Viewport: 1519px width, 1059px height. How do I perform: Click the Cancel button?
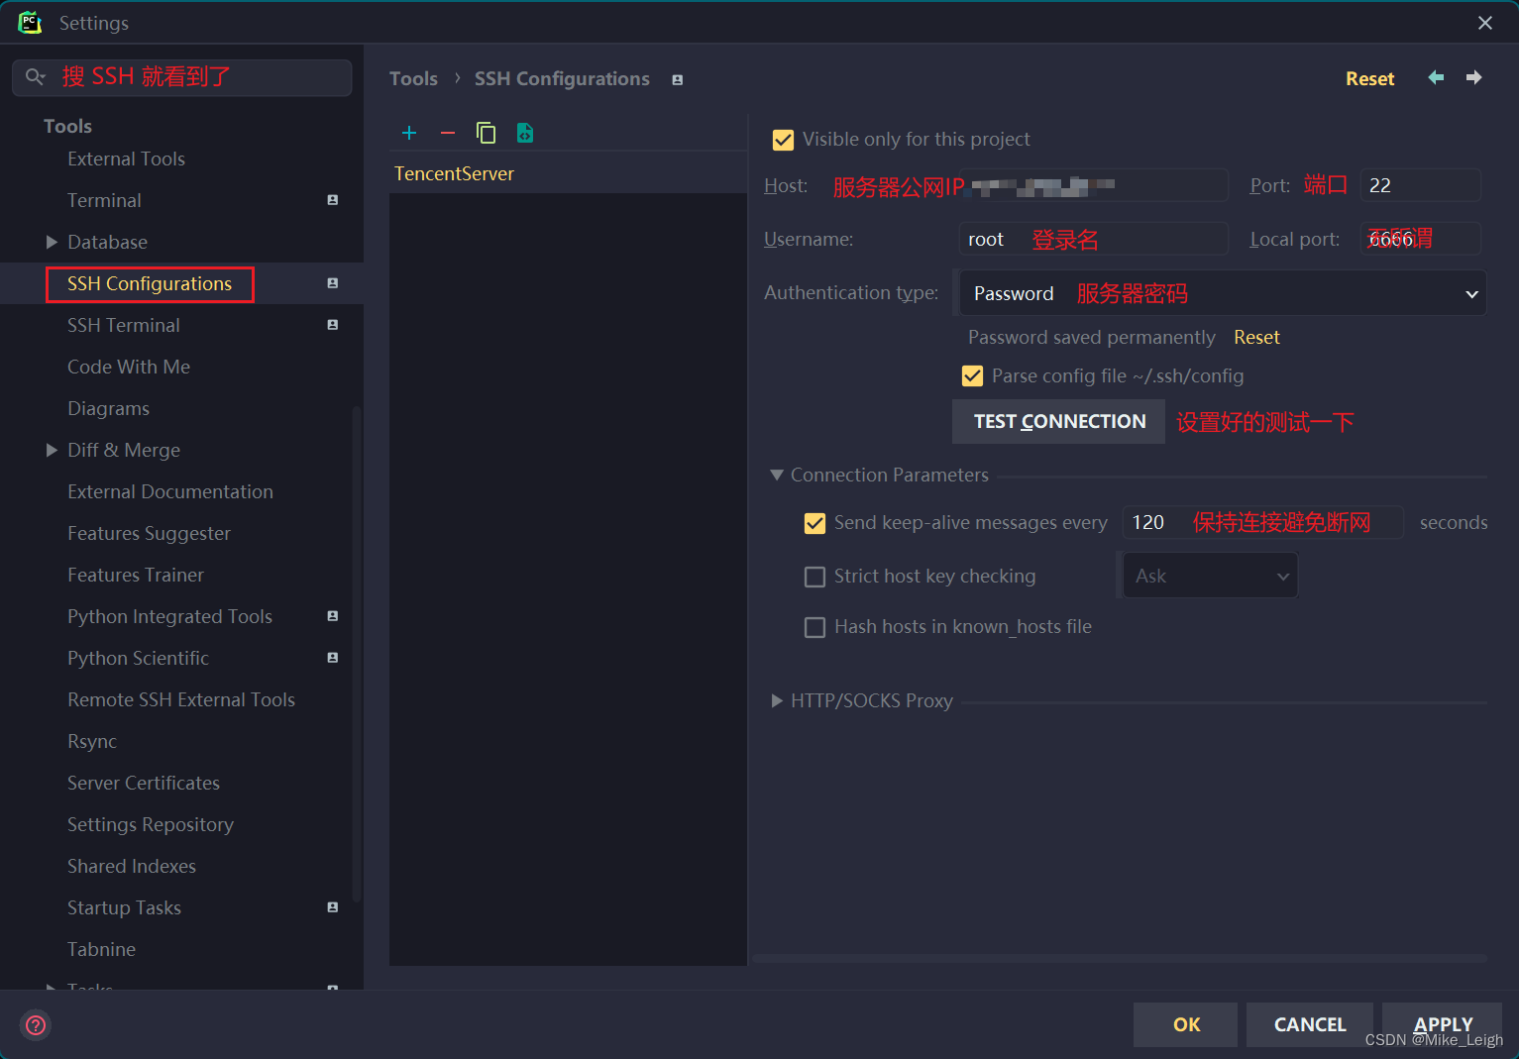1309,1024
